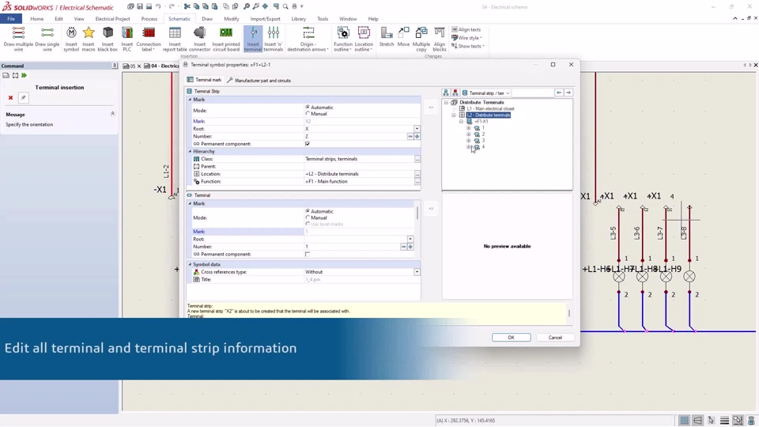Screen dimensions: 759x427
Task: Increment the Terminal Strip Number value
Action: pos(417,137)
